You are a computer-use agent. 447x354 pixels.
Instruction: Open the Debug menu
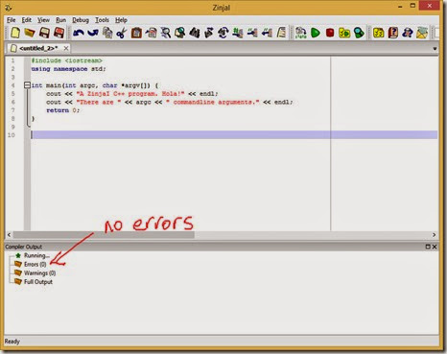pos(81,20)
